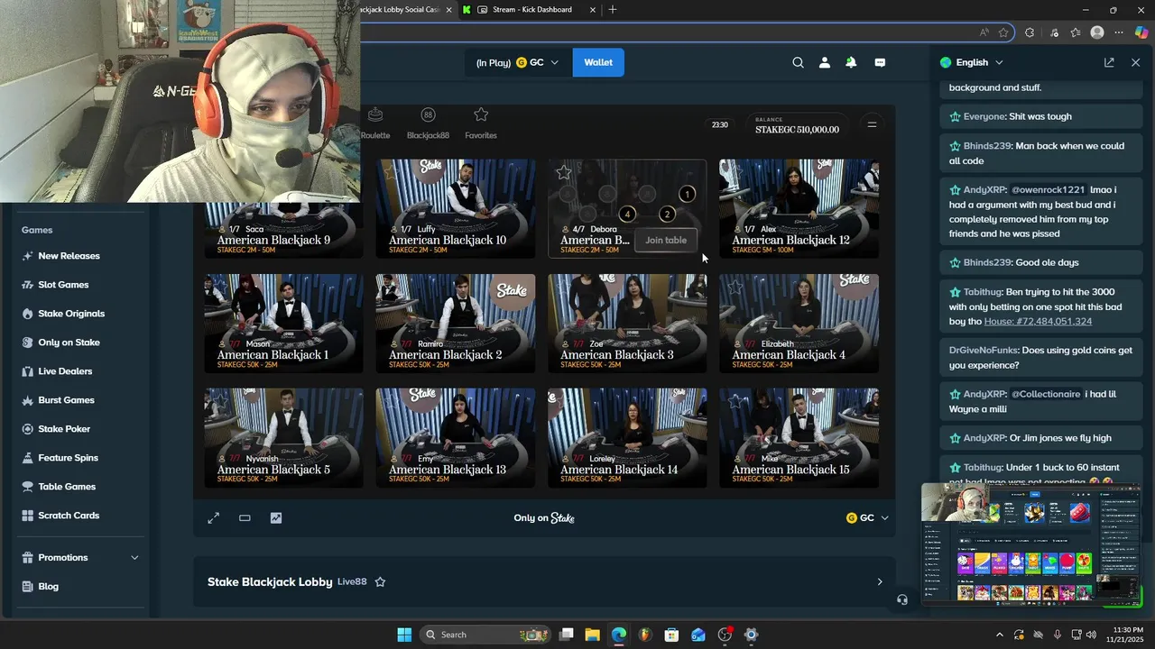Open browser settings and more menu

pos(1119,32)
